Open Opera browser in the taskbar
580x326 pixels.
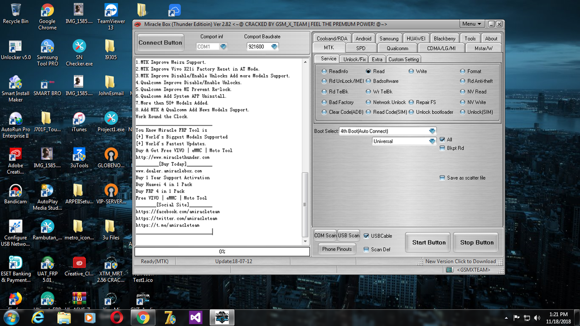pos(116,318)
